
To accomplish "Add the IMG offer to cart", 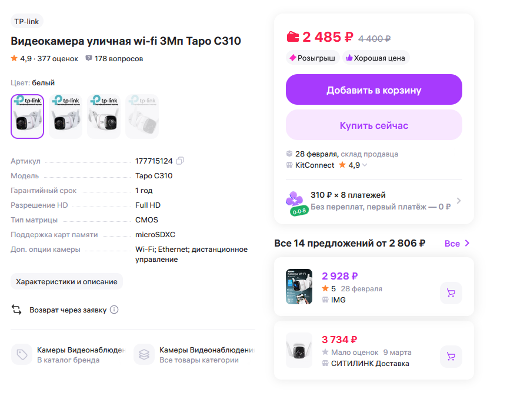I will click(451, 293).
